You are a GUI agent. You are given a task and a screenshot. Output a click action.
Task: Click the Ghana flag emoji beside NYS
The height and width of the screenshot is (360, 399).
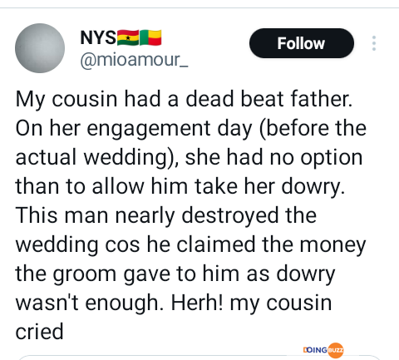coord(128,37)
